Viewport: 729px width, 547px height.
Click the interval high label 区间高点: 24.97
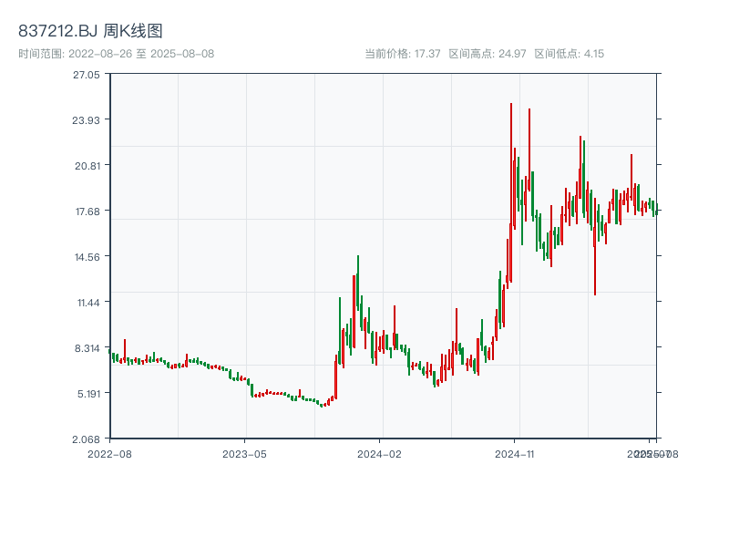pos(488,54)
